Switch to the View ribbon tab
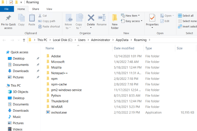197x131 pixels. (x=49, y=9)
